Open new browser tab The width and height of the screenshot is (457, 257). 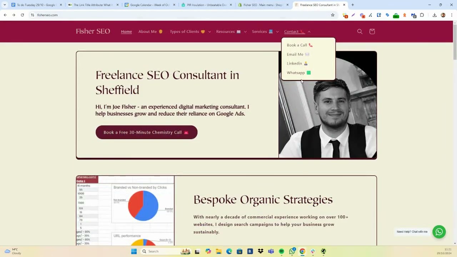353,5
